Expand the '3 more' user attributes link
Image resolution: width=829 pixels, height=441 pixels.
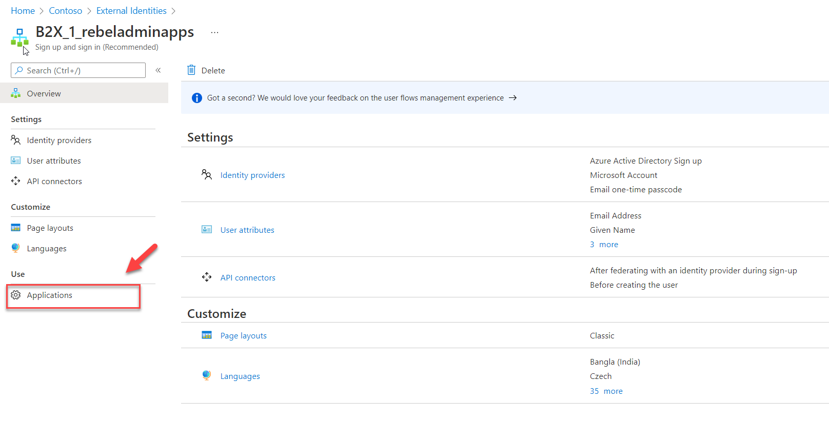tap(604, 244)
